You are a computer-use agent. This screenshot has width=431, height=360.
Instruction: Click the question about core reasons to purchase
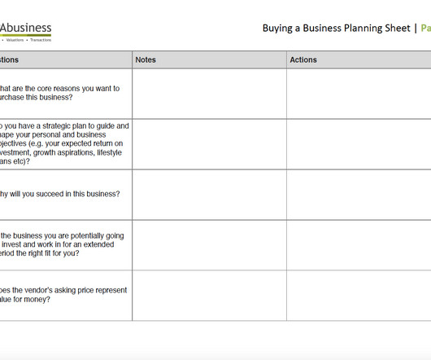coord(59,93)
